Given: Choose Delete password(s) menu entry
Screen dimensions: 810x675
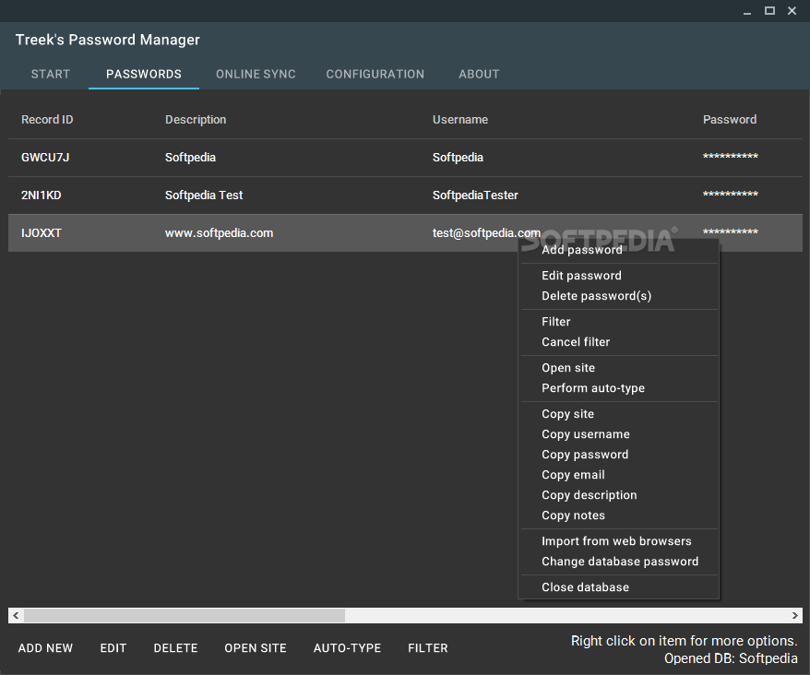Looking at the screenshot, I should pyautogui.click(x=618, y=296).
